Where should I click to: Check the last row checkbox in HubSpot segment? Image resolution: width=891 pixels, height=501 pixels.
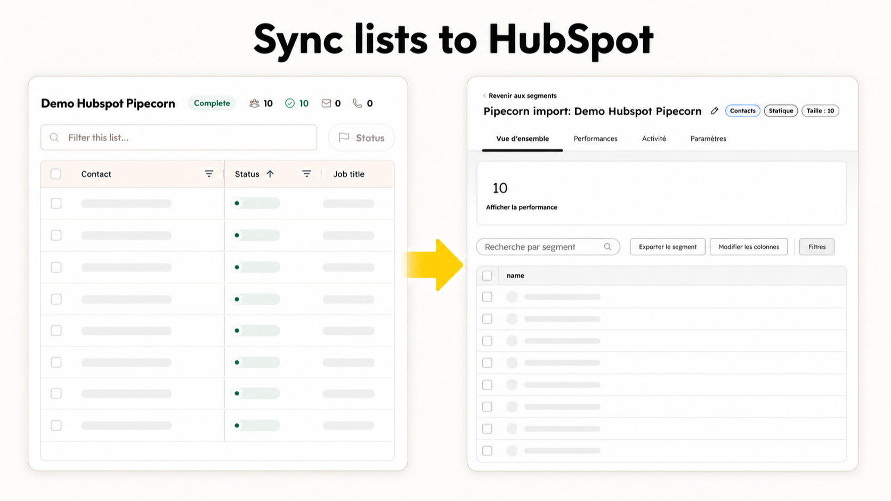tap(487, 451)
